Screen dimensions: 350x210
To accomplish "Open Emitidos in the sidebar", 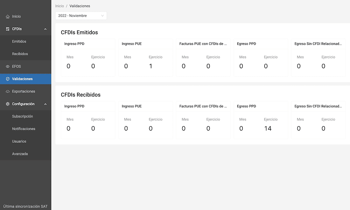I will (x=19, y=42).
